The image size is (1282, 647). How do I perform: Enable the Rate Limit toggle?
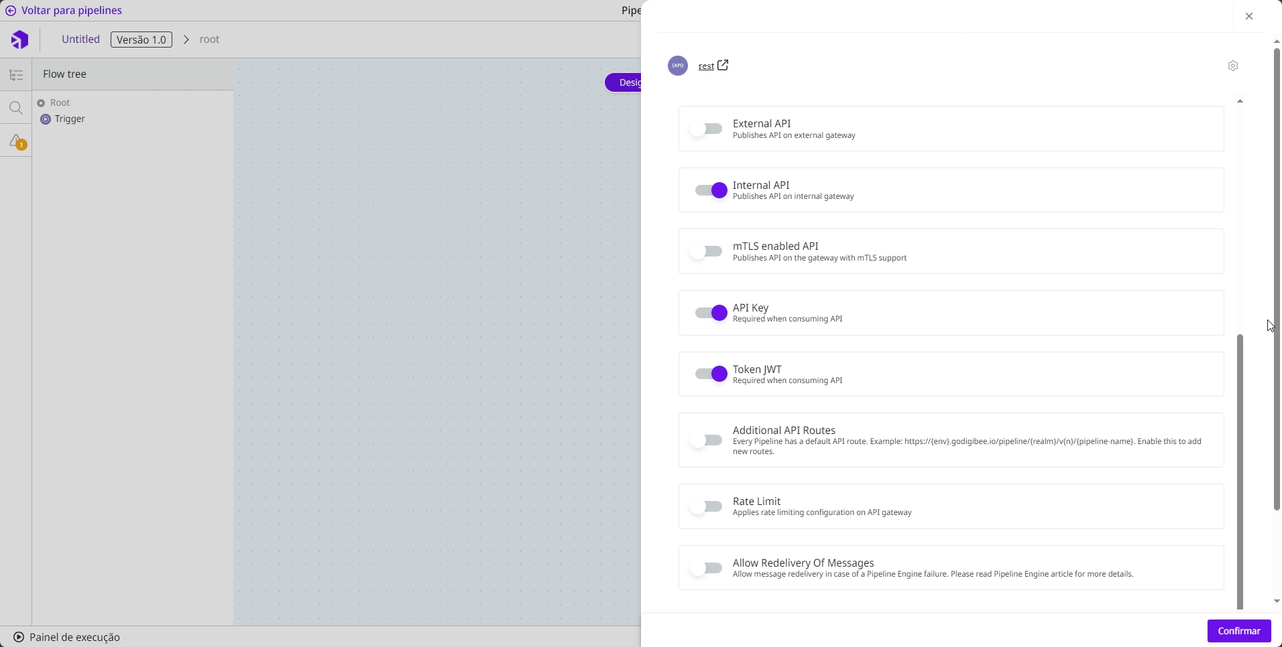coord(707,506)
